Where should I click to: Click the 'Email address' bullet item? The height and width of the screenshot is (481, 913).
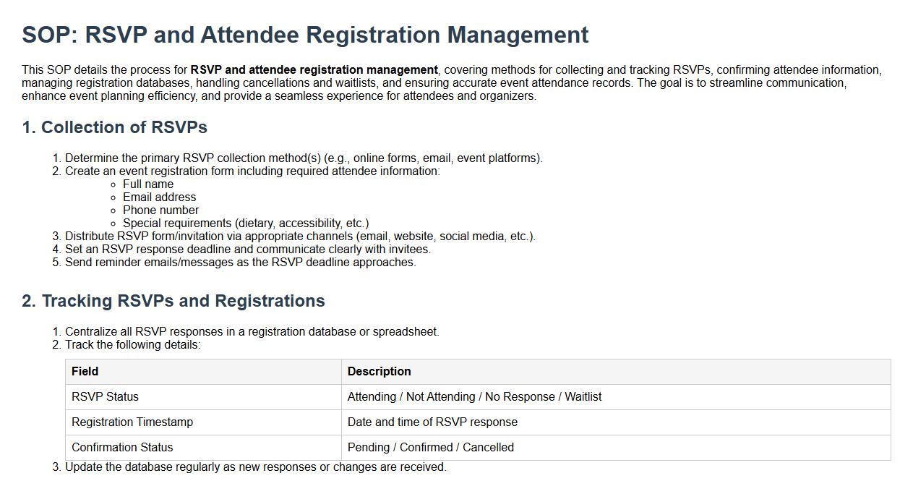(159, 197)
